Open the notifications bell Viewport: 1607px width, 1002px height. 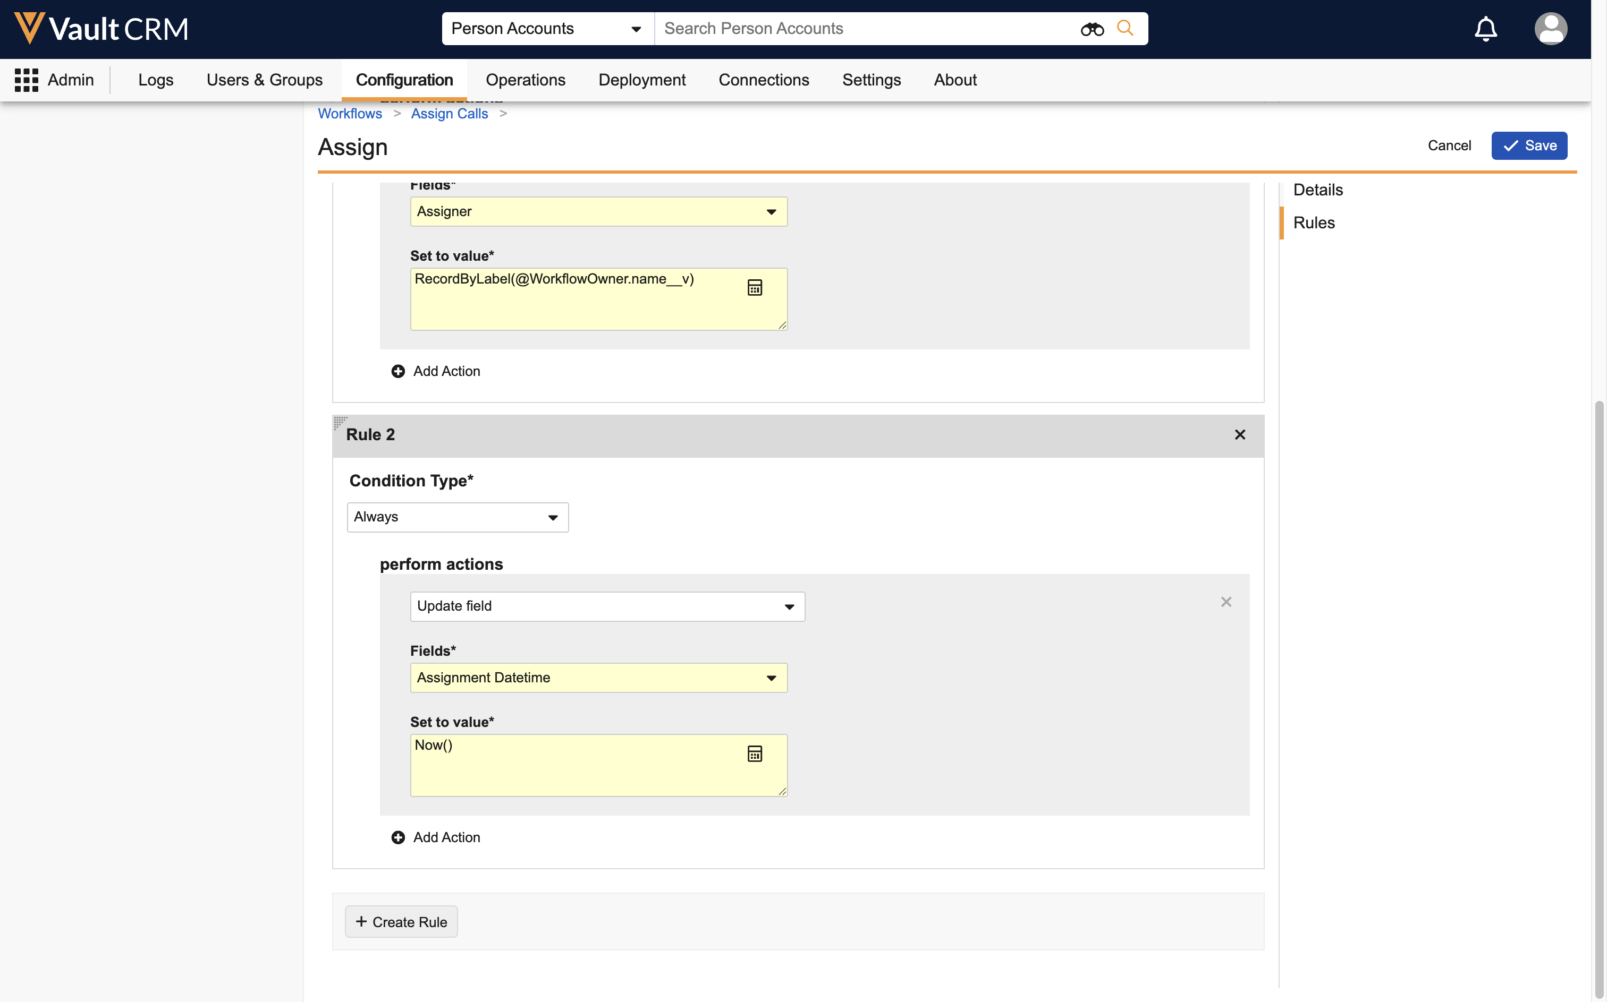(1486, 29)
